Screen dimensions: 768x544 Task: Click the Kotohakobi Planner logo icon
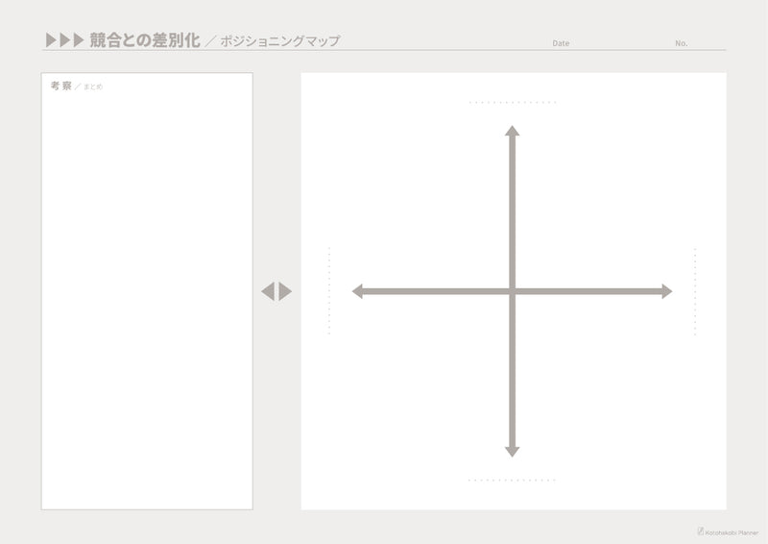coord(701,531)
